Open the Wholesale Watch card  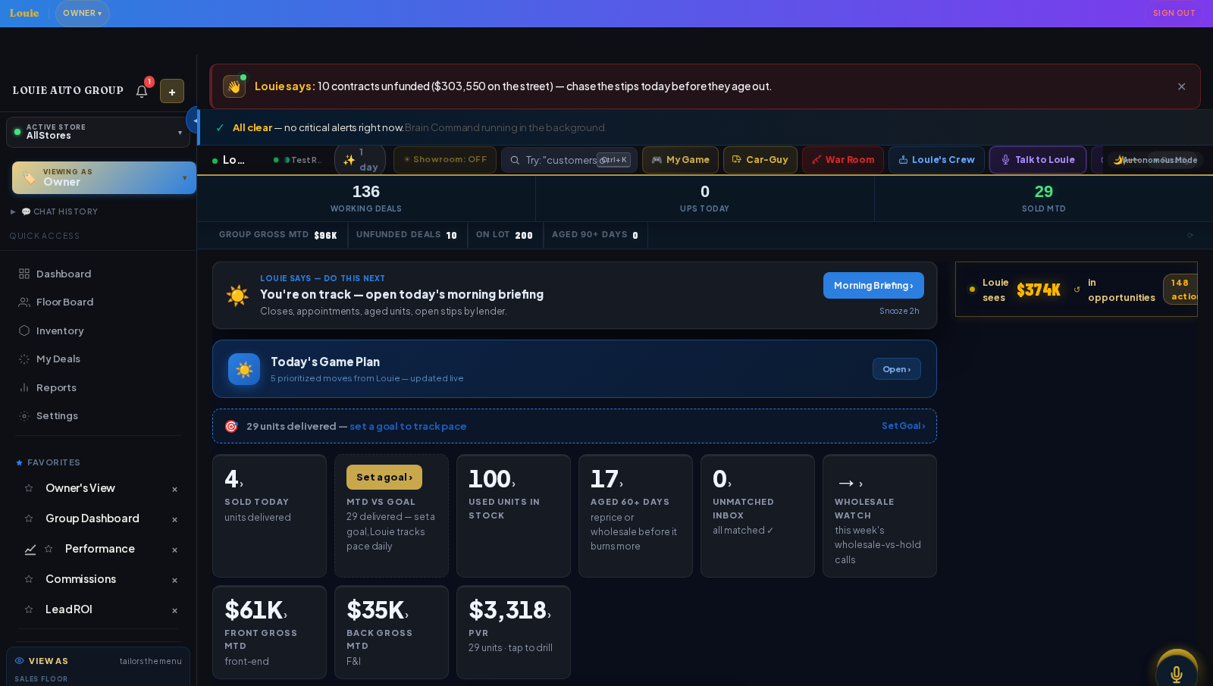(879, 515)
